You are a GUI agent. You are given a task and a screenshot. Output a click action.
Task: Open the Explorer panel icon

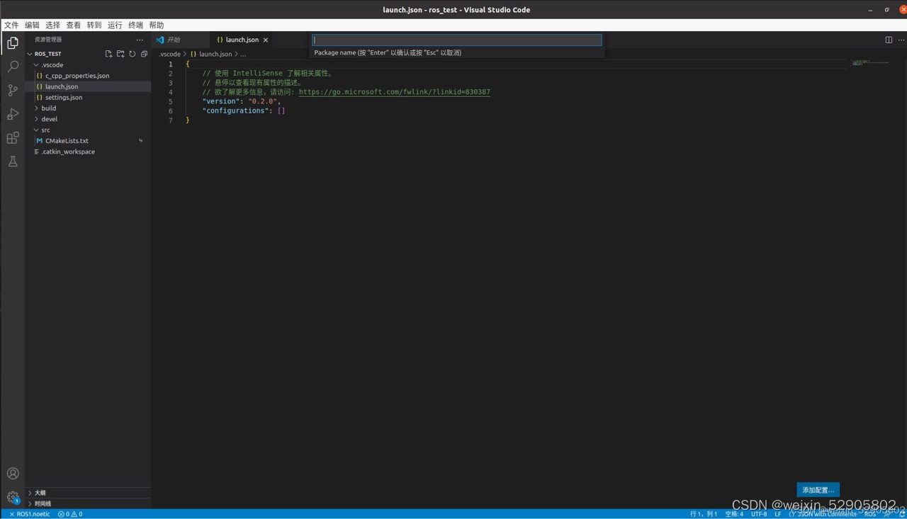click(12, 43)
